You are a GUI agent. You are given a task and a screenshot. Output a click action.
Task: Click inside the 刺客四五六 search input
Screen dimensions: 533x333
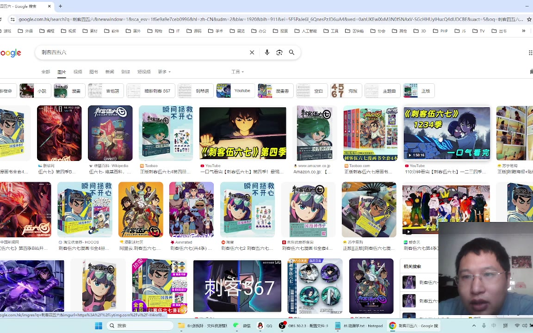pos(143,52)
